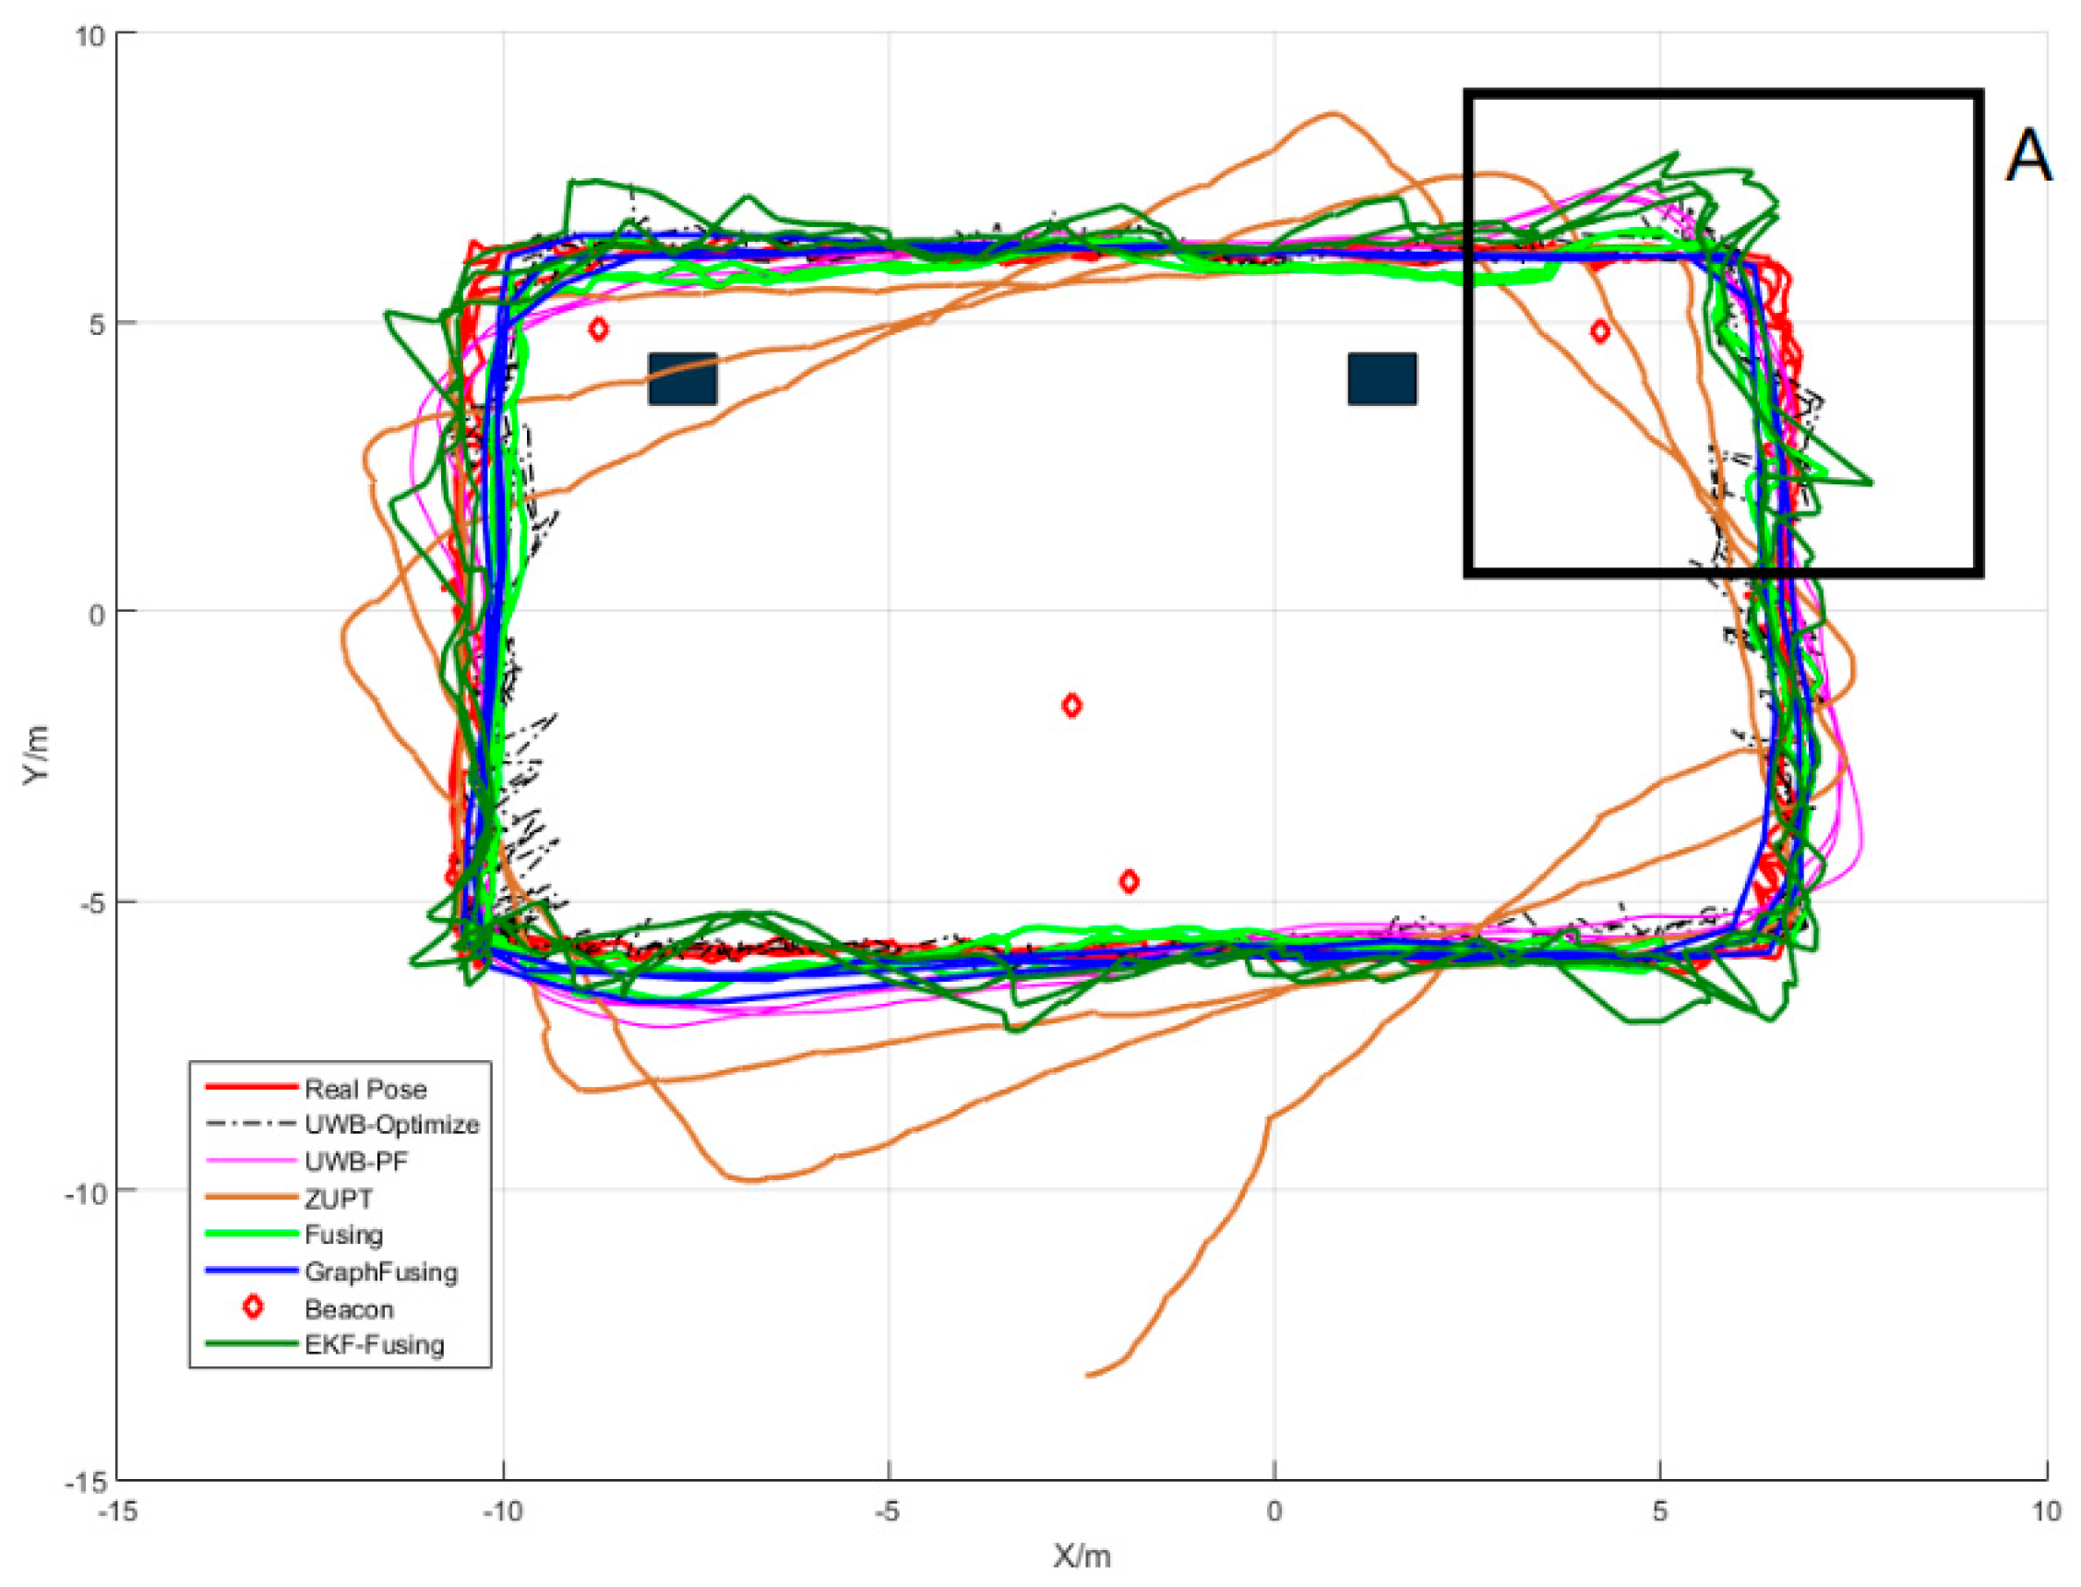Click the right dark navy rectangle obstacle
This screenshot has width=2081, height=1587.
point(1381,379)
